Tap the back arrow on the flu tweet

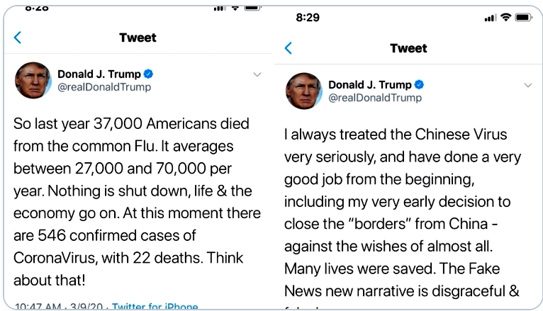pyautogui.click(x=18, y=38)
